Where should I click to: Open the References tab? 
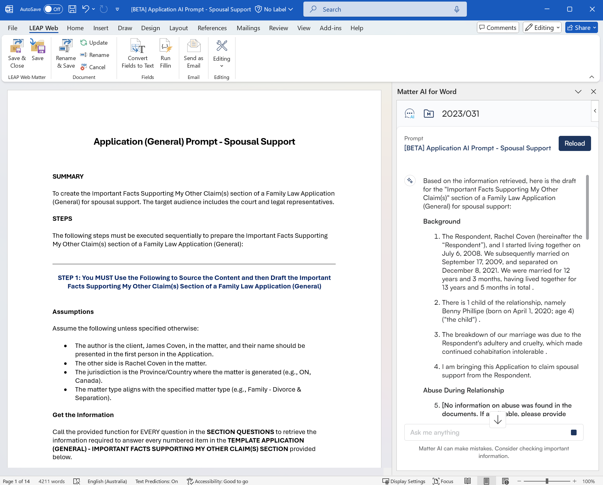[212, 28]
